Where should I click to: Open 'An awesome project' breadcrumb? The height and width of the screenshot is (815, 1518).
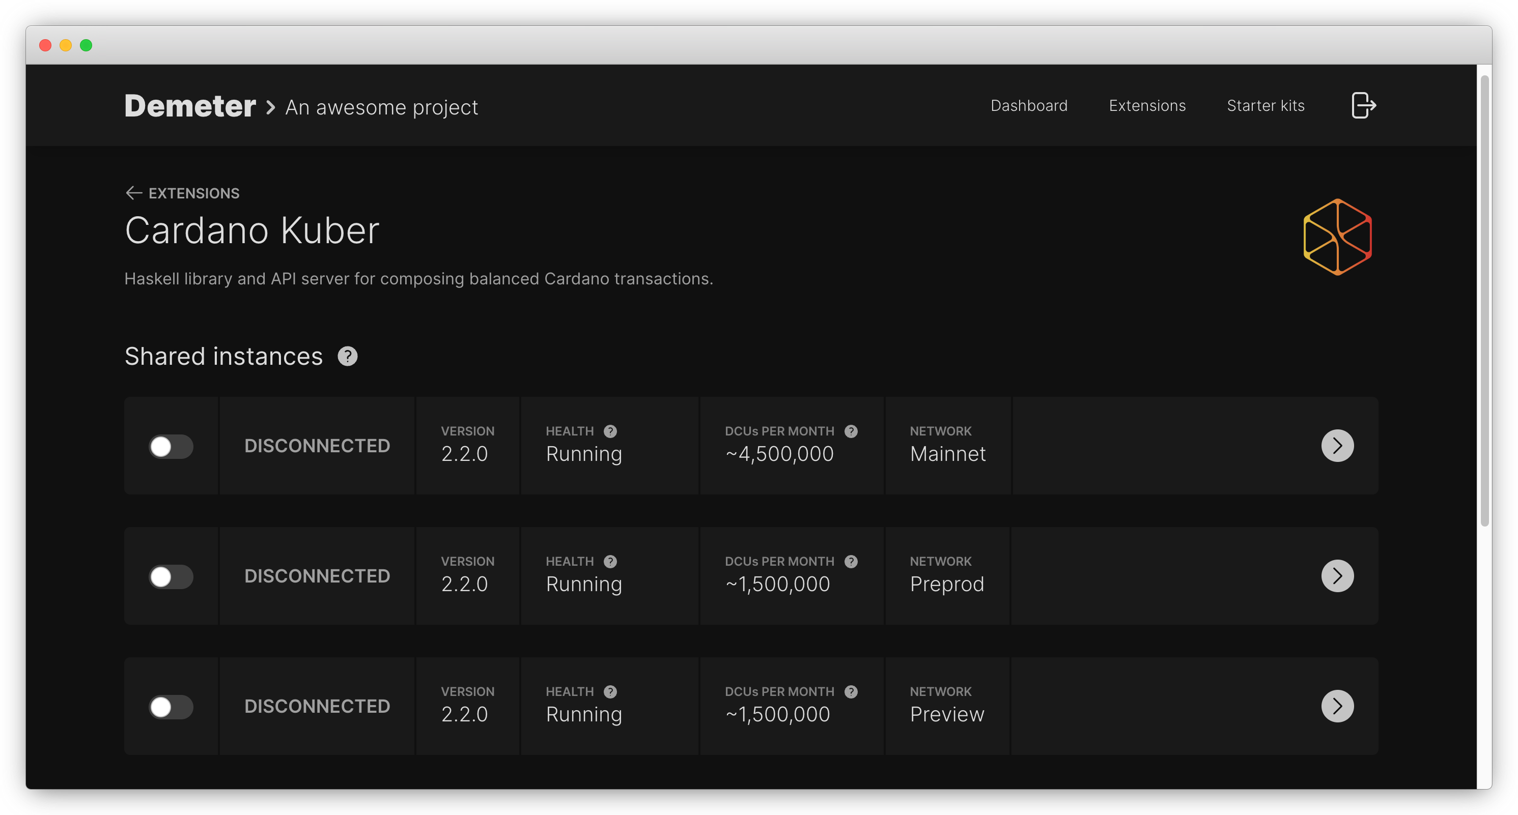381,107
